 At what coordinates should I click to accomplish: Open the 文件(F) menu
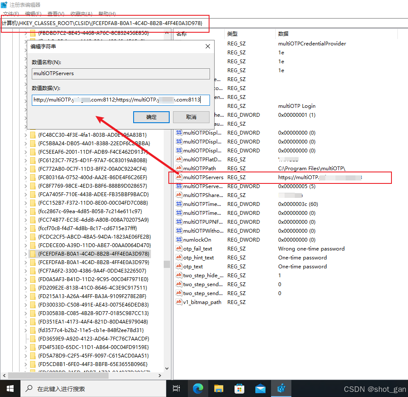point(11,14)
